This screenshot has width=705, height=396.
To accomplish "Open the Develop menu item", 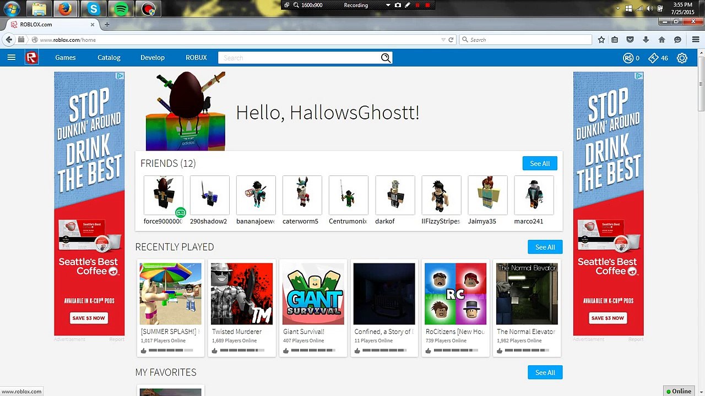I will (153, 58).
